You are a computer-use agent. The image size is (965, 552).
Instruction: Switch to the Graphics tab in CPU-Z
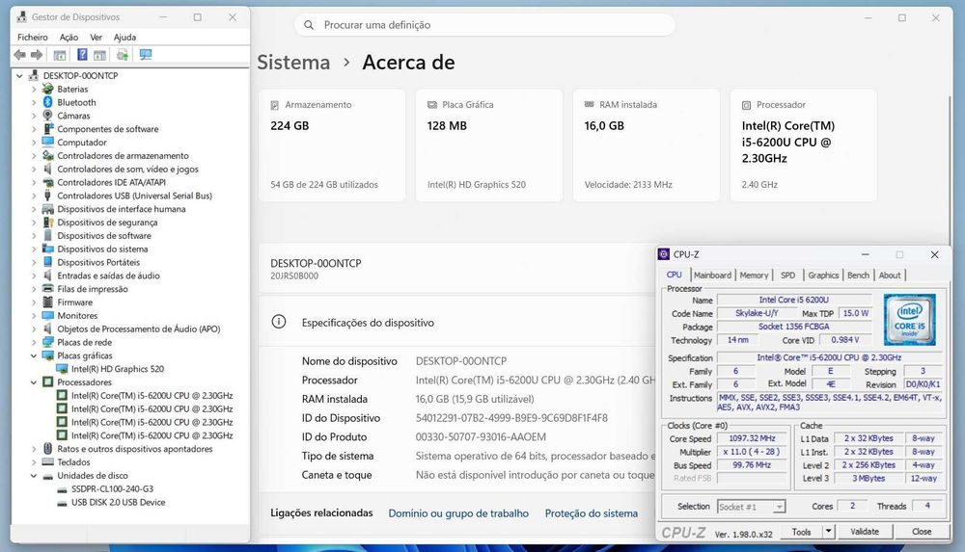823,275
